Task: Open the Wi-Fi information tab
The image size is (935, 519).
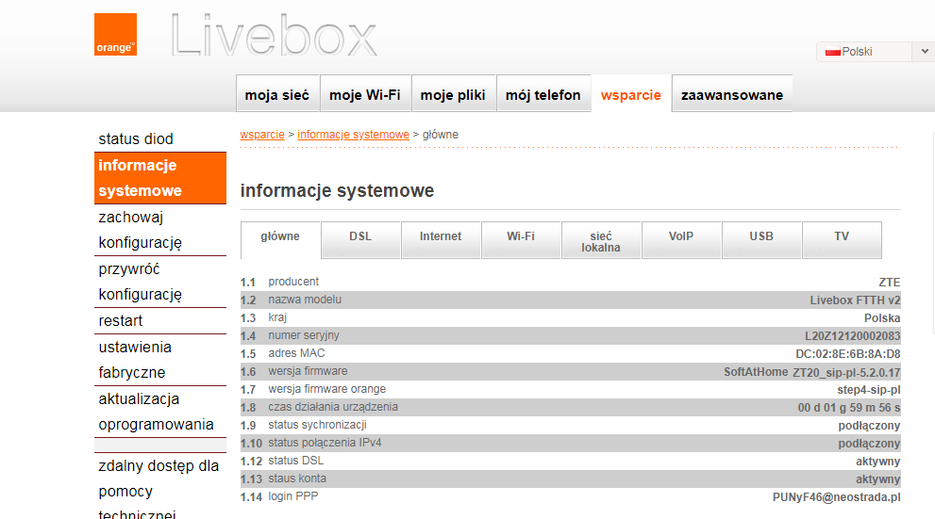Action: (x=521, y=236)
